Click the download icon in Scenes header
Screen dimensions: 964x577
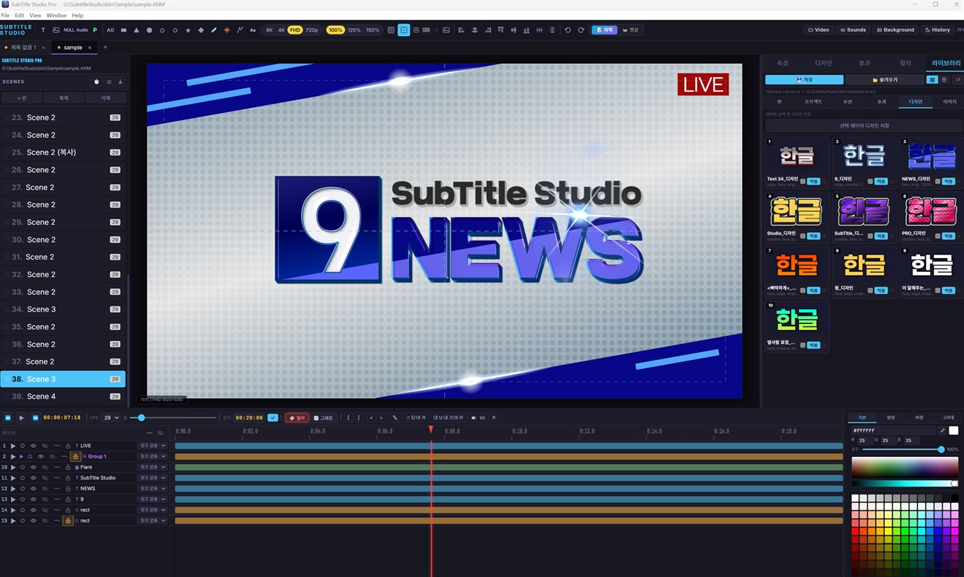120,82
